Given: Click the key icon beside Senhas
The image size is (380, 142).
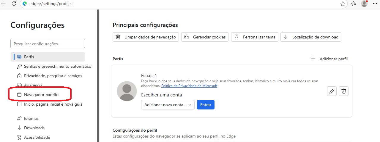Looking at the screenshot, I should click(19, 66).
